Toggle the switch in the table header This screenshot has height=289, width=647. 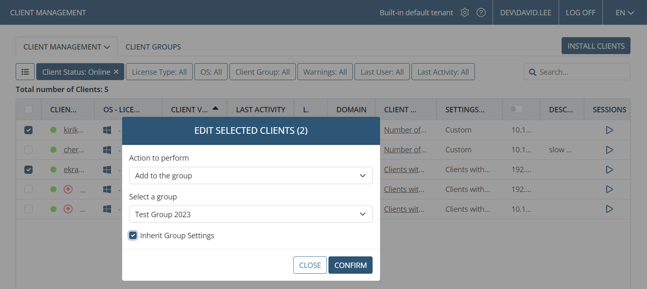(516, 109)
